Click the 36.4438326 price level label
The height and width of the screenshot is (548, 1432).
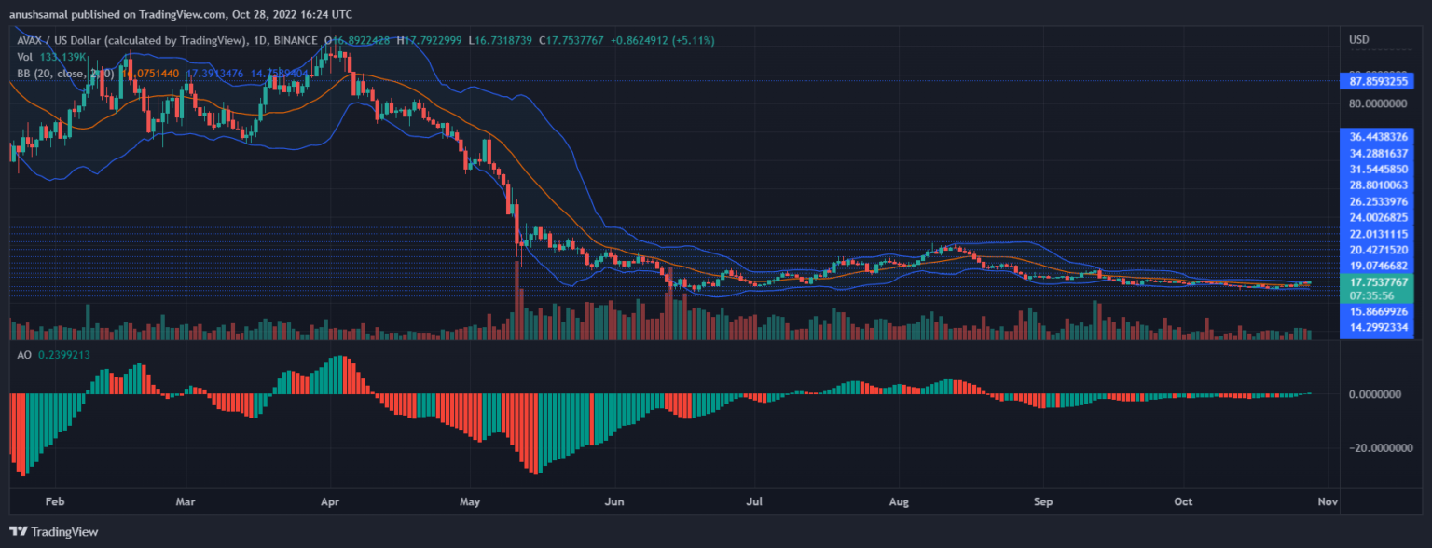point(1378,136)
